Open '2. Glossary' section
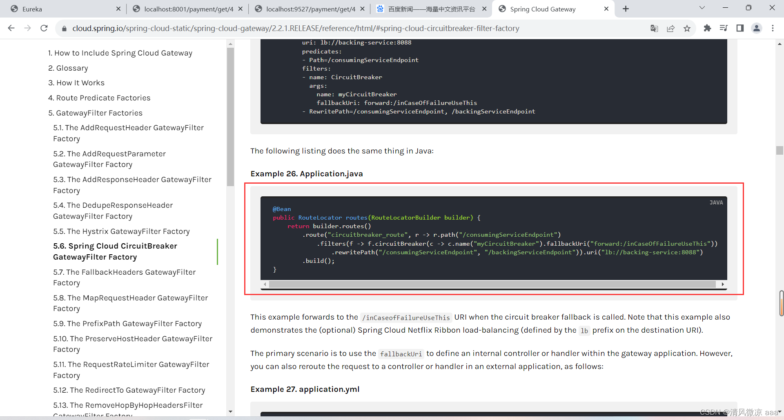 click(68, 68)
